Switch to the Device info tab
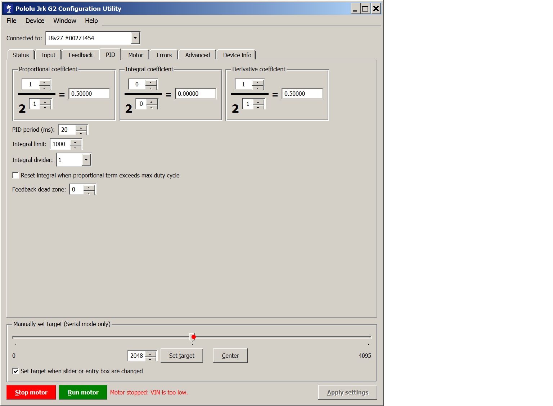The height and width of the screenshot is (406, 553). pyautogui.click(x=237, y=55)
